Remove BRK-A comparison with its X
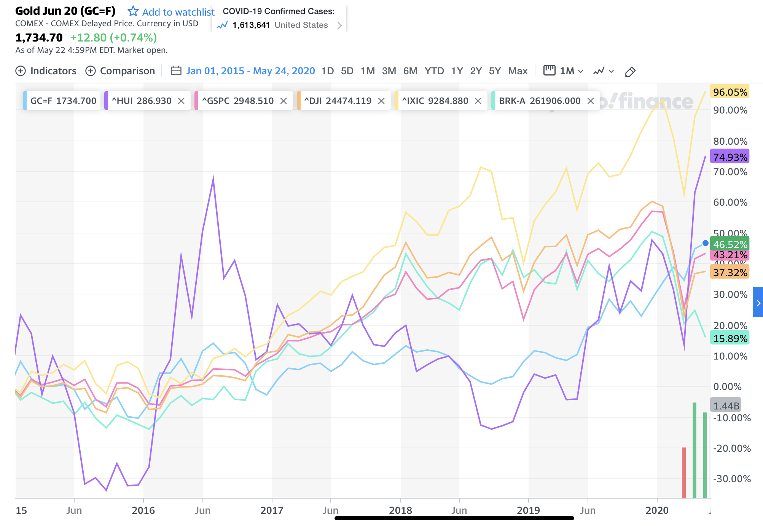Image resolution: width=763 pixels, height=526 pixels. point(591,101)
